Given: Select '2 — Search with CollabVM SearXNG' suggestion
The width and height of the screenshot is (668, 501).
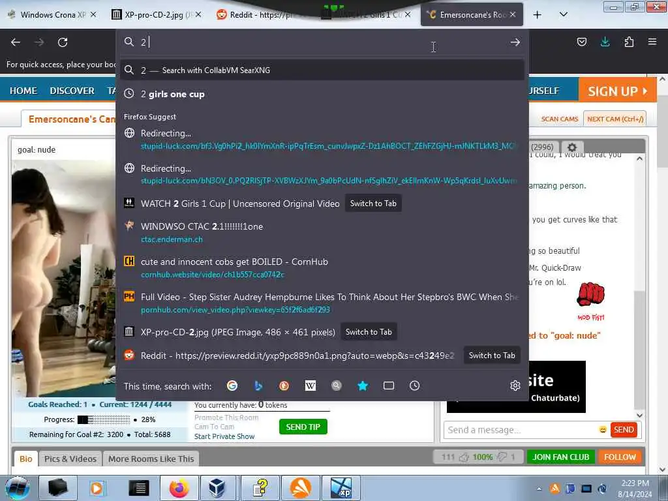Looking at the screenshot, I should (x=322, y=70).
